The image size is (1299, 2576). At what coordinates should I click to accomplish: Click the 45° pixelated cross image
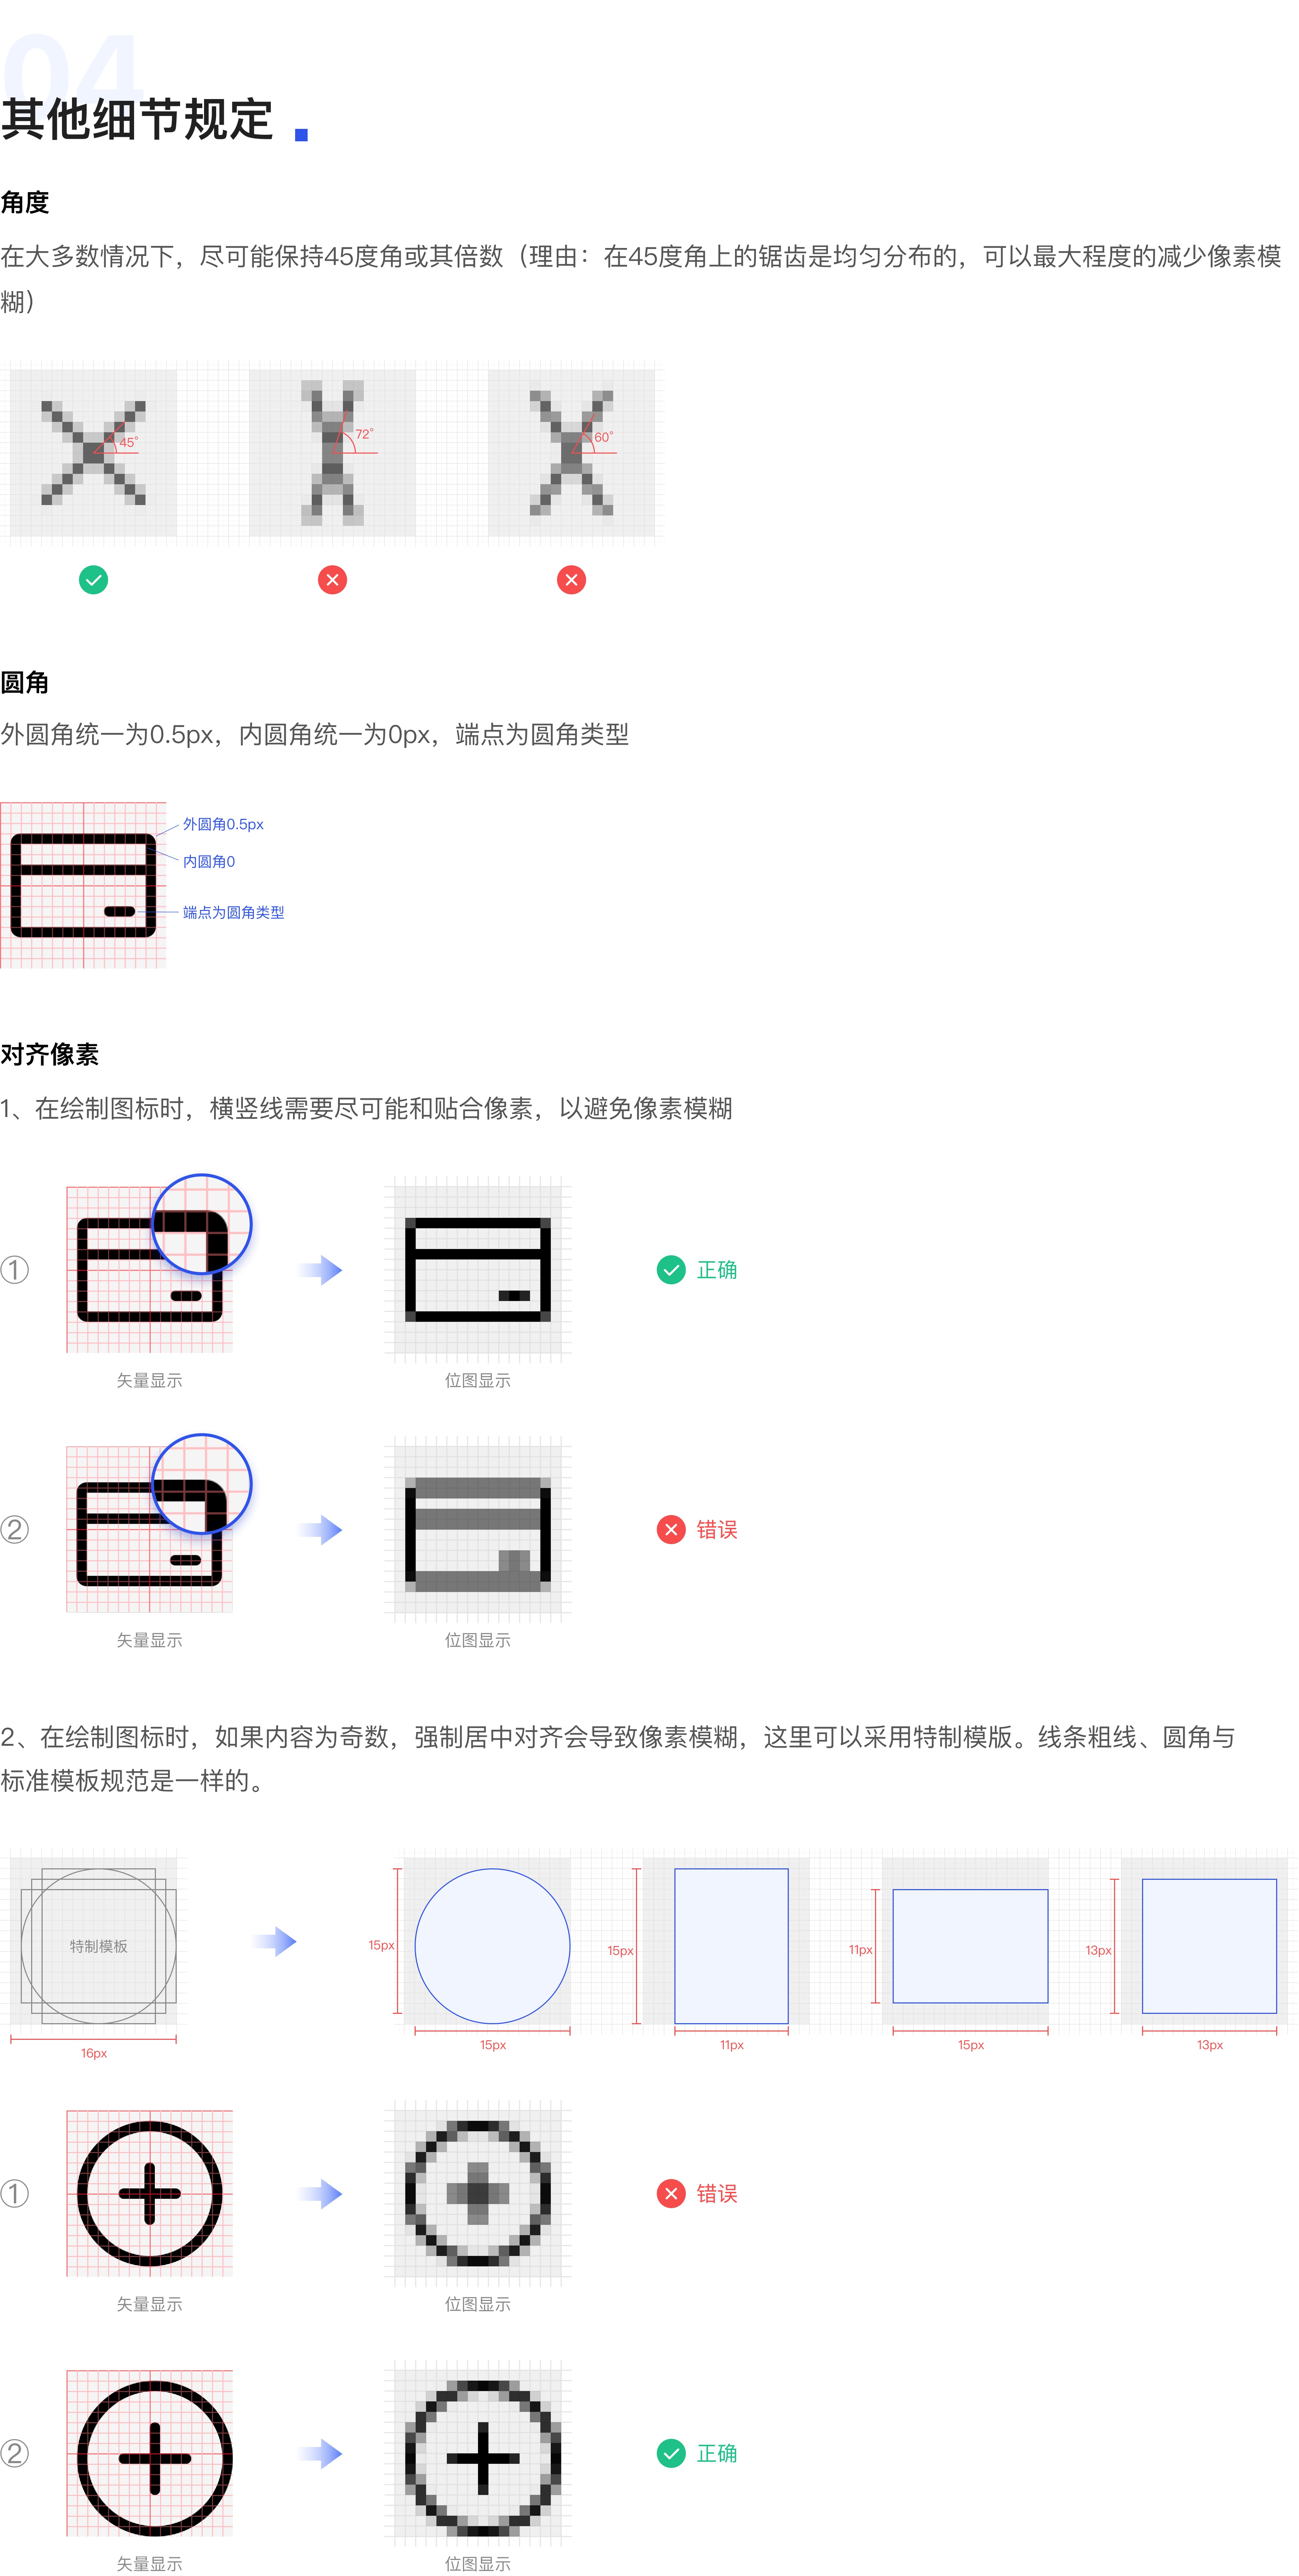pyautogui.click(x=93, y=453)
